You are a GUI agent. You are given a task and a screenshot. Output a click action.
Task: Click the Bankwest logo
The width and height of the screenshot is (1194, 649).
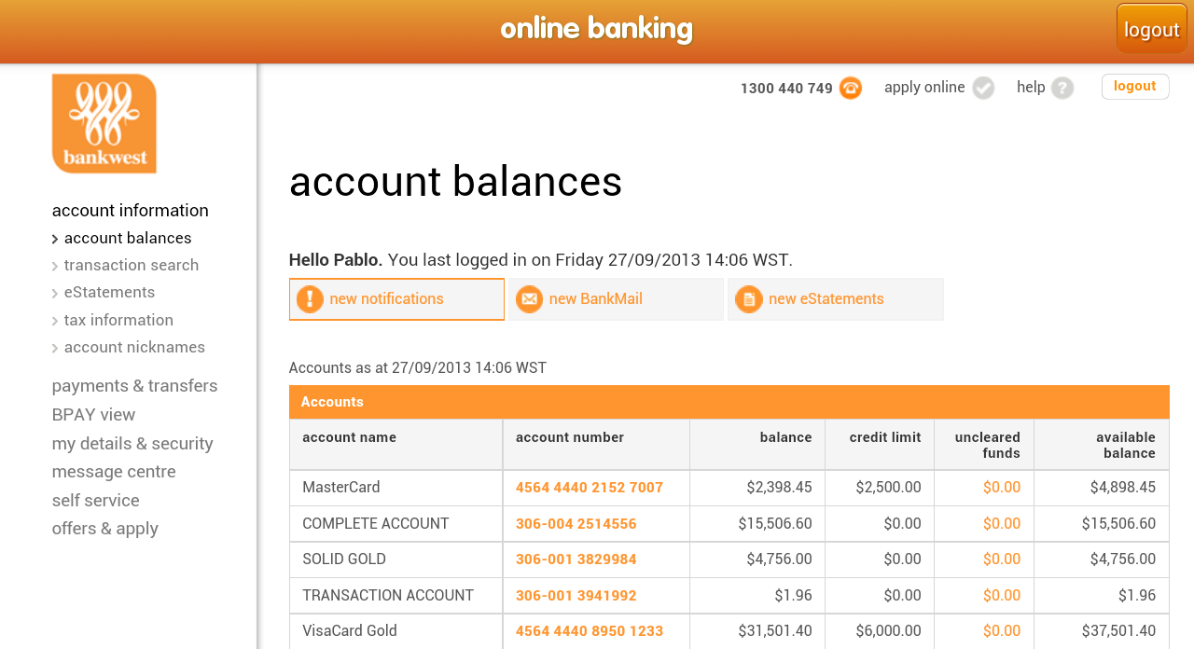(104, 123)
